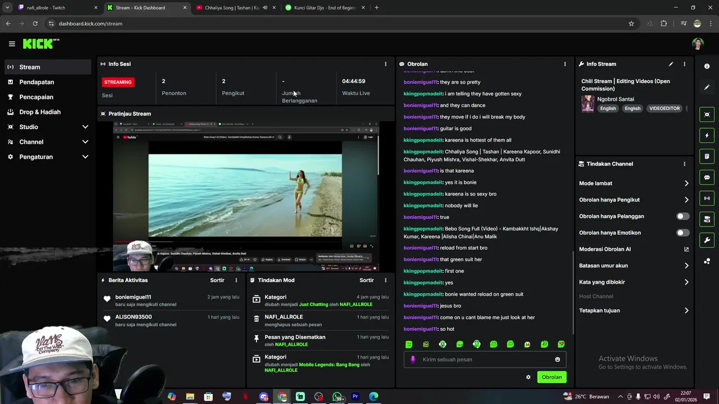This screenshot has height=404, width=719.
Task: Open Info Stream panel three-dot menu
Action: click(684, 64)
